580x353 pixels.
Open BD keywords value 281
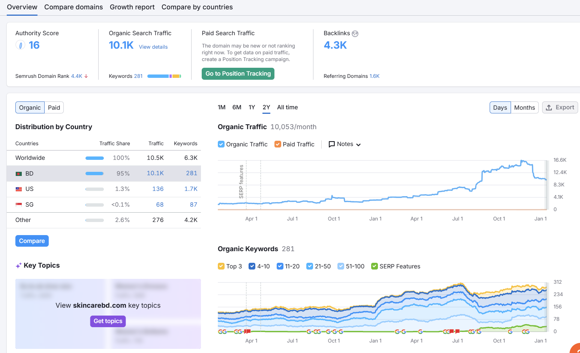[192, 173]
